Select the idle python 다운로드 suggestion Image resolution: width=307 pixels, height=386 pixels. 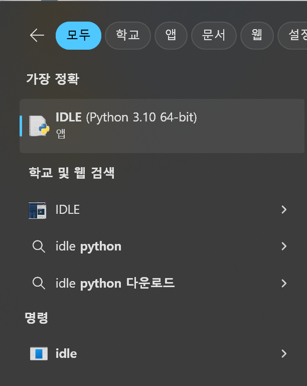pos(158,283)
